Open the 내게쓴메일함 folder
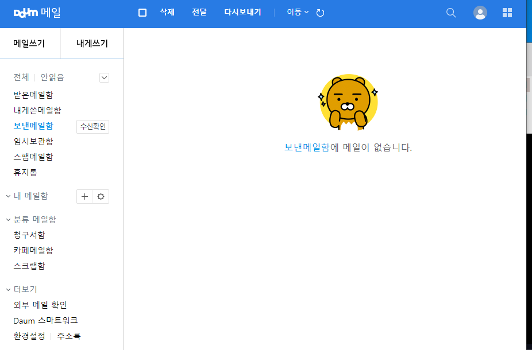532x350 pixels. click(37, 111)
